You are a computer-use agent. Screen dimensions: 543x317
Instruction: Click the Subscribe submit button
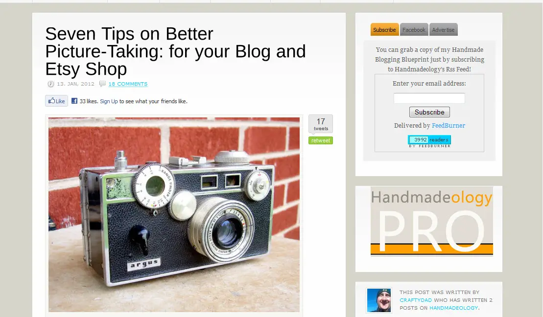[x=429, y=112]
